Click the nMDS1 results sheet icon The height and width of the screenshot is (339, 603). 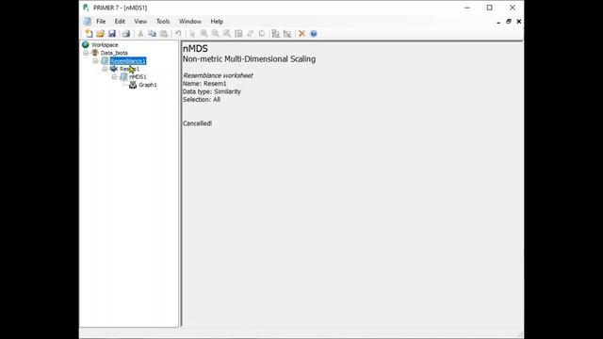click(123, 76)
